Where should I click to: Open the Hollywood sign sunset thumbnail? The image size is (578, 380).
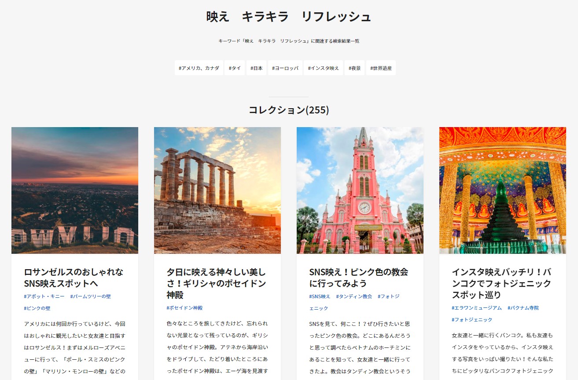click(75, 190)
